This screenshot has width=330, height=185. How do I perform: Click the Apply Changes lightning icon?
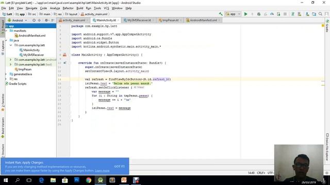pyautogui.click(x=252, y=14)
